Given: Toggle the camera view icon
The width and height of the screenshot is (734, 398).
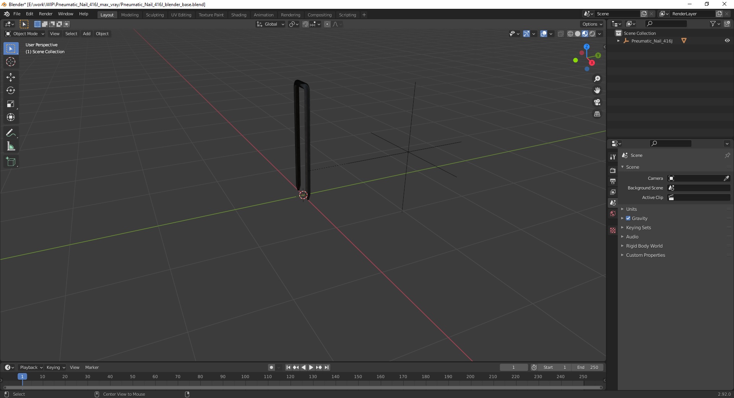Looking at the screenshot, I should click(597, 102).
